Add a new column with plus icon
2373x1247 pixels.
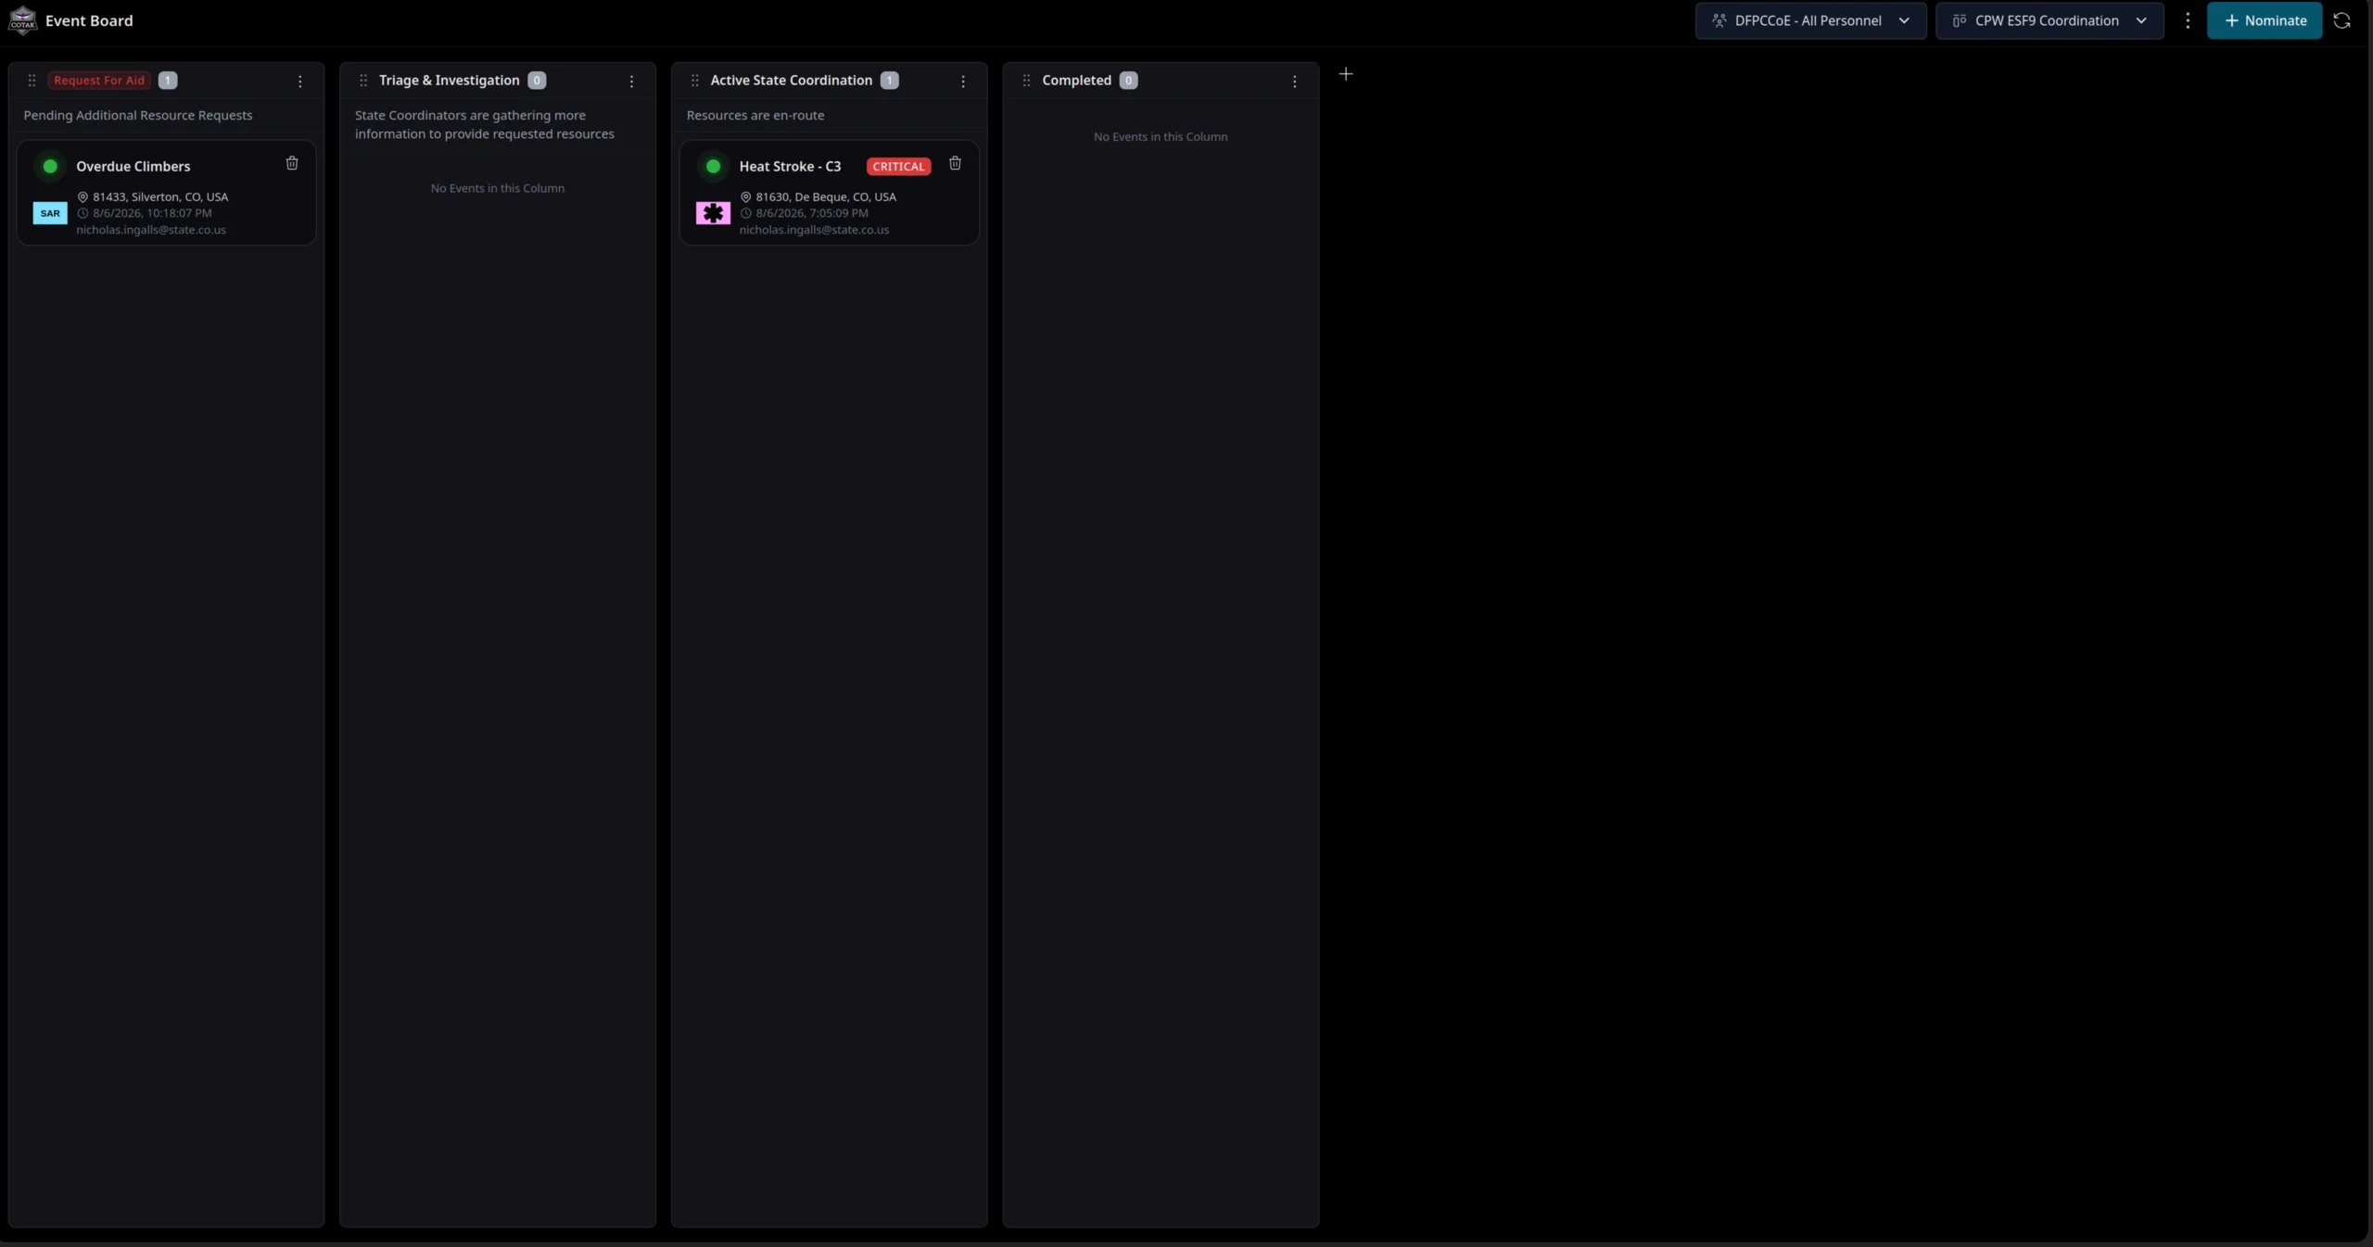1346,73
